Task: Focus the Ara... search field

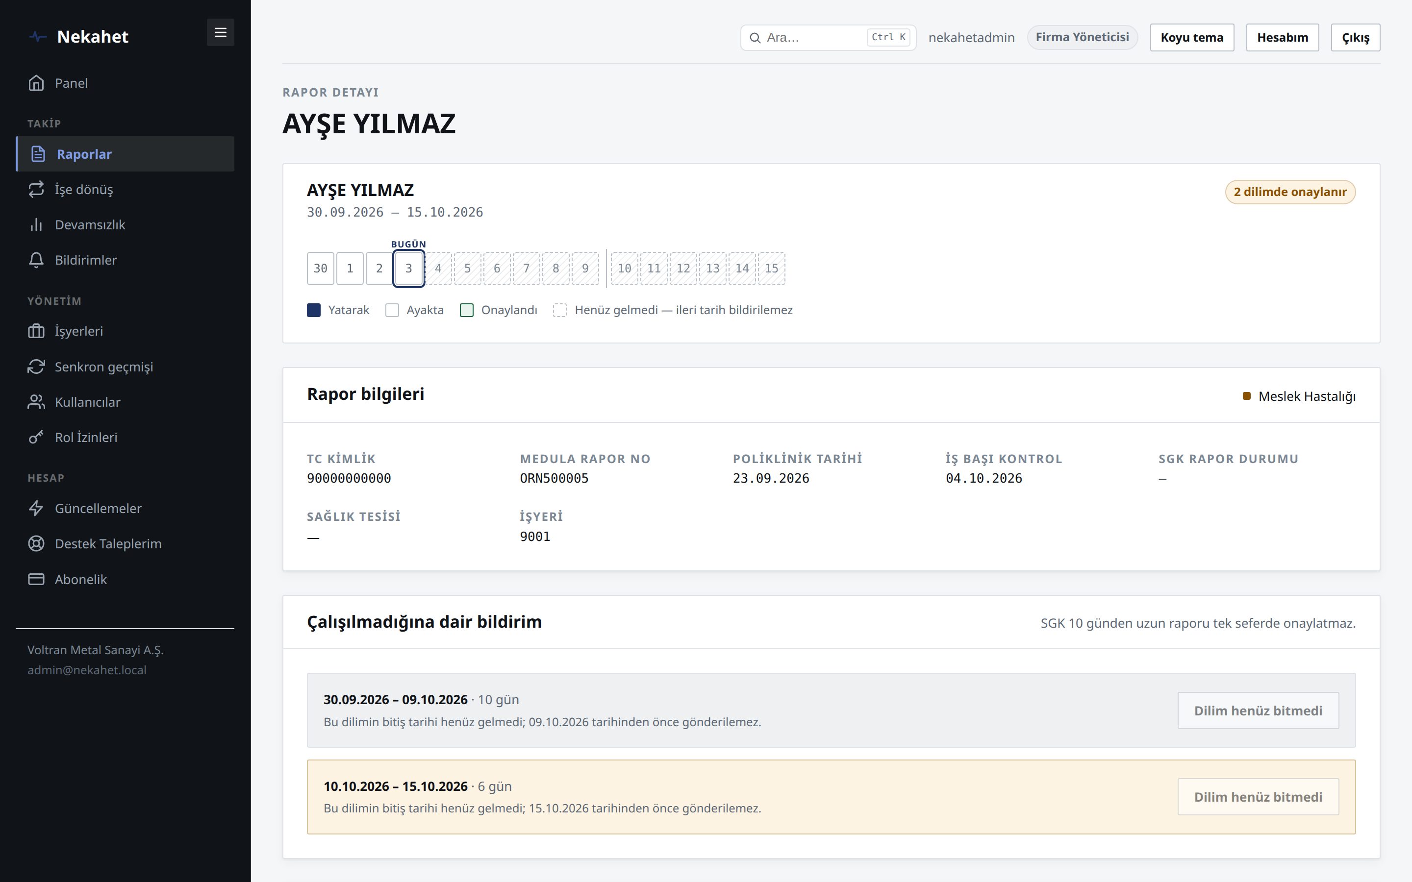Action: 828,37
